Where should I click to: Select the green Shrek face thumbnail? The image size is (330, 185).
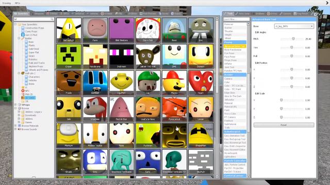coord(69,161)
